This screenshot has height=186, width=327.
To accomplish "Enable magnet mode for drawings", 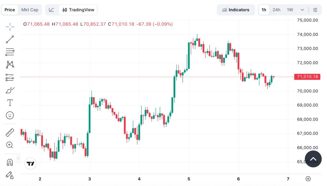I will [10, 162].
